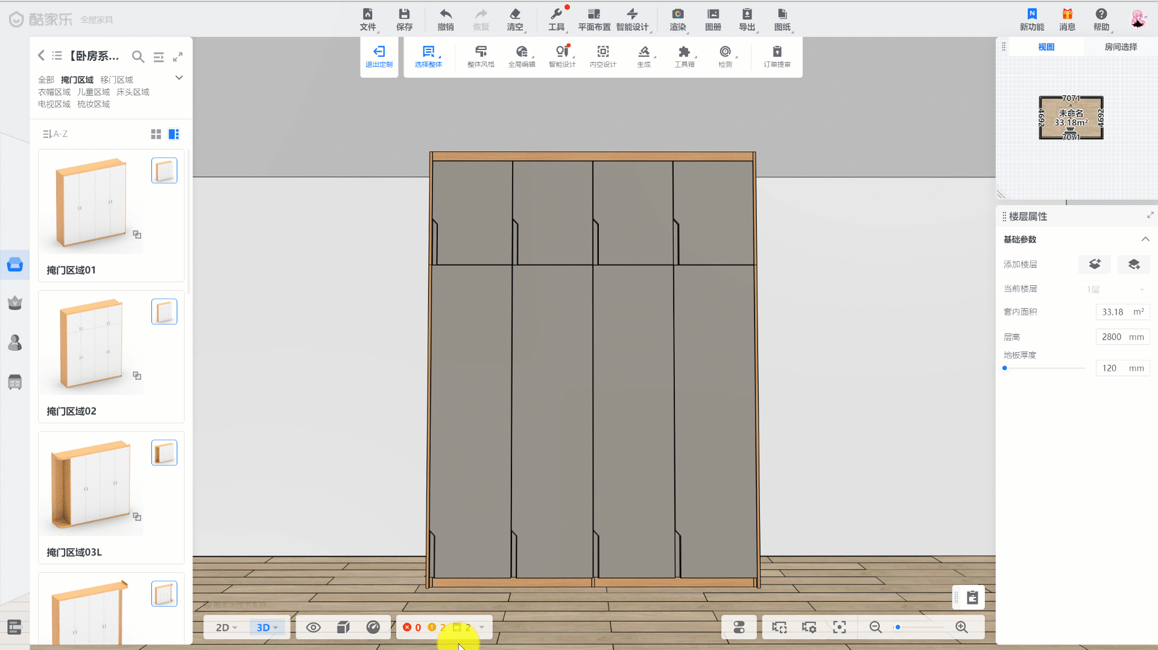
Task: Click the 保存 save icon
Action: pos(404,14)
